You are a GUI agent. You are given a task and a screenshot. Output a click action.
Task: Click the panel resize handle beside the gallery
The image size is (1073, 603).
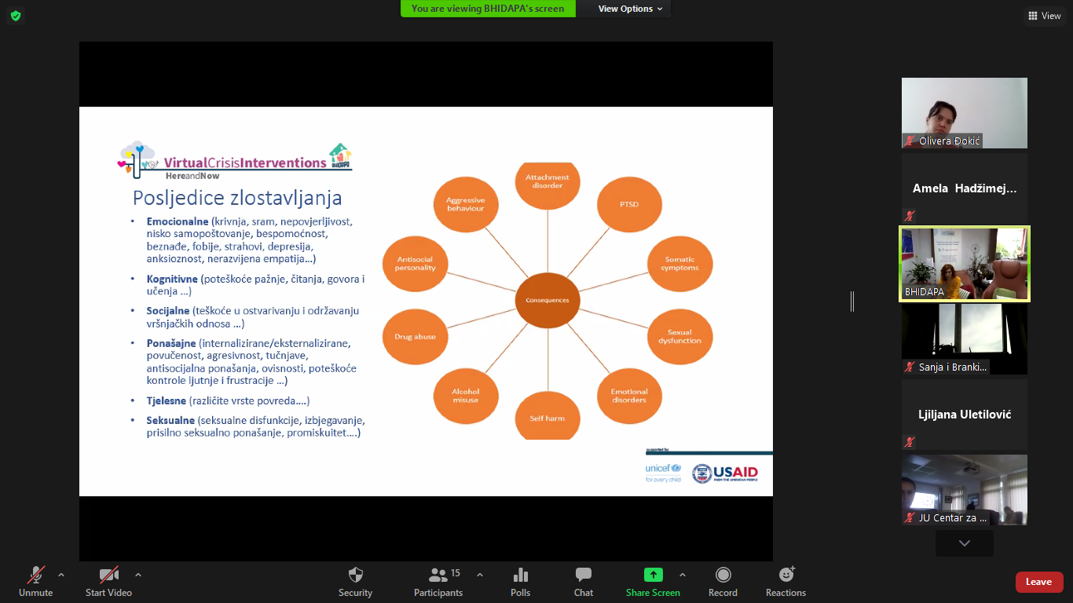pos(852,301)
